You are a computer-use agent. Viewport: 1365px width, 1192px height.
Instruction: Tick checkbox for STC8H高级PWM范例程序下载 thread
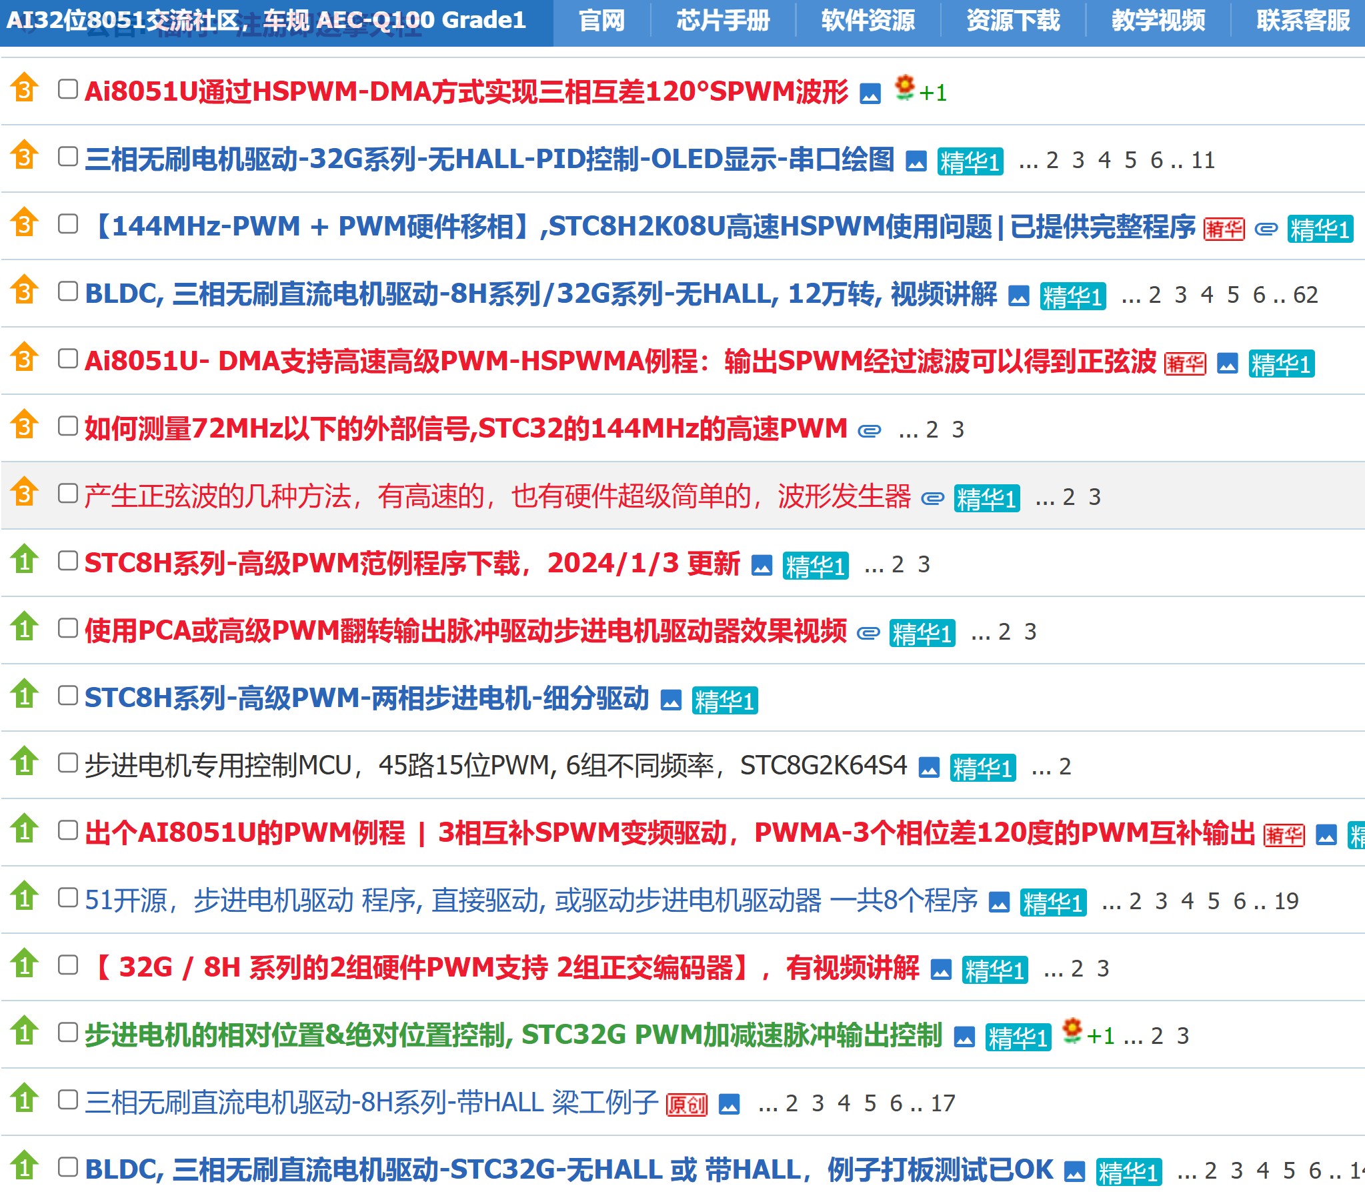pyautogui.click(x=68, y=560)
